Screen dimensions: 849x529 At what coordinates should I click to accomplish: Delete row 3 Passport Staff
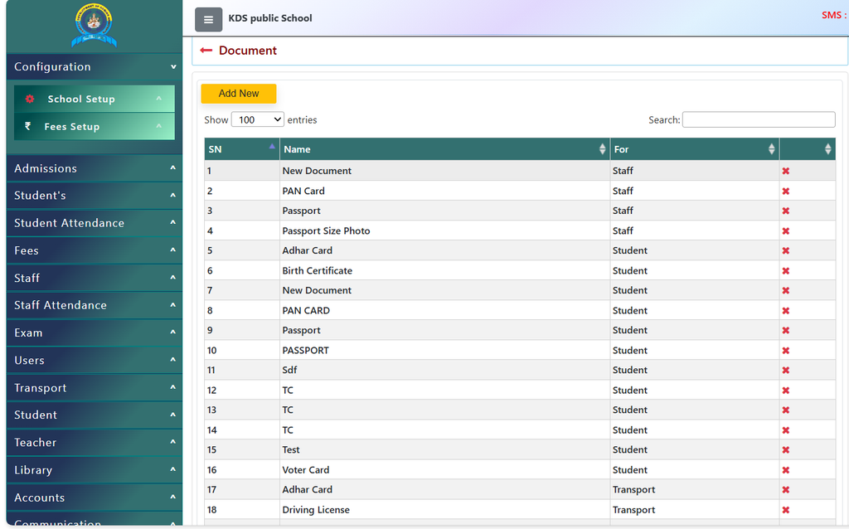(x=786, y=211)
